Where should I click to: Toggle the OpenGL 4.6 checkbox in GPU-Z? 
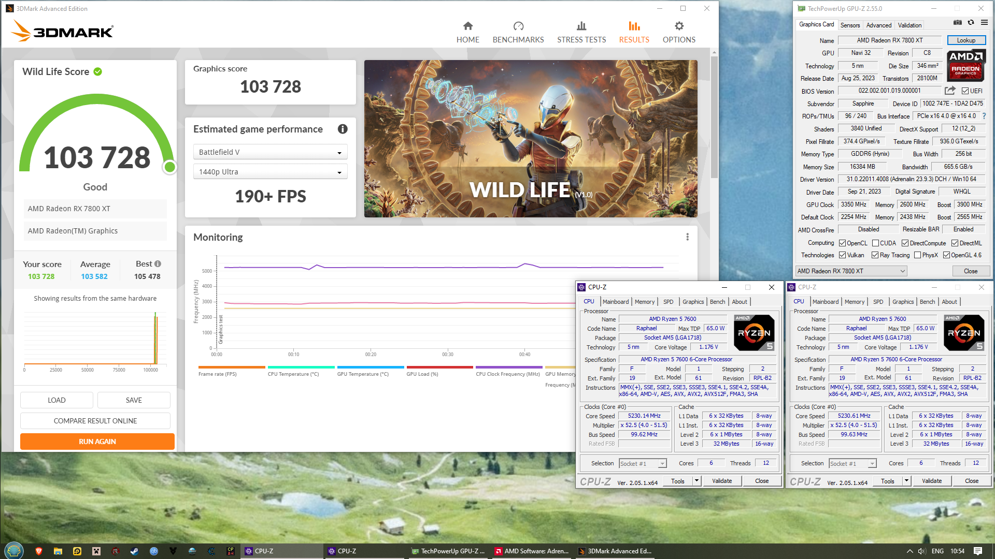point(946,255)
